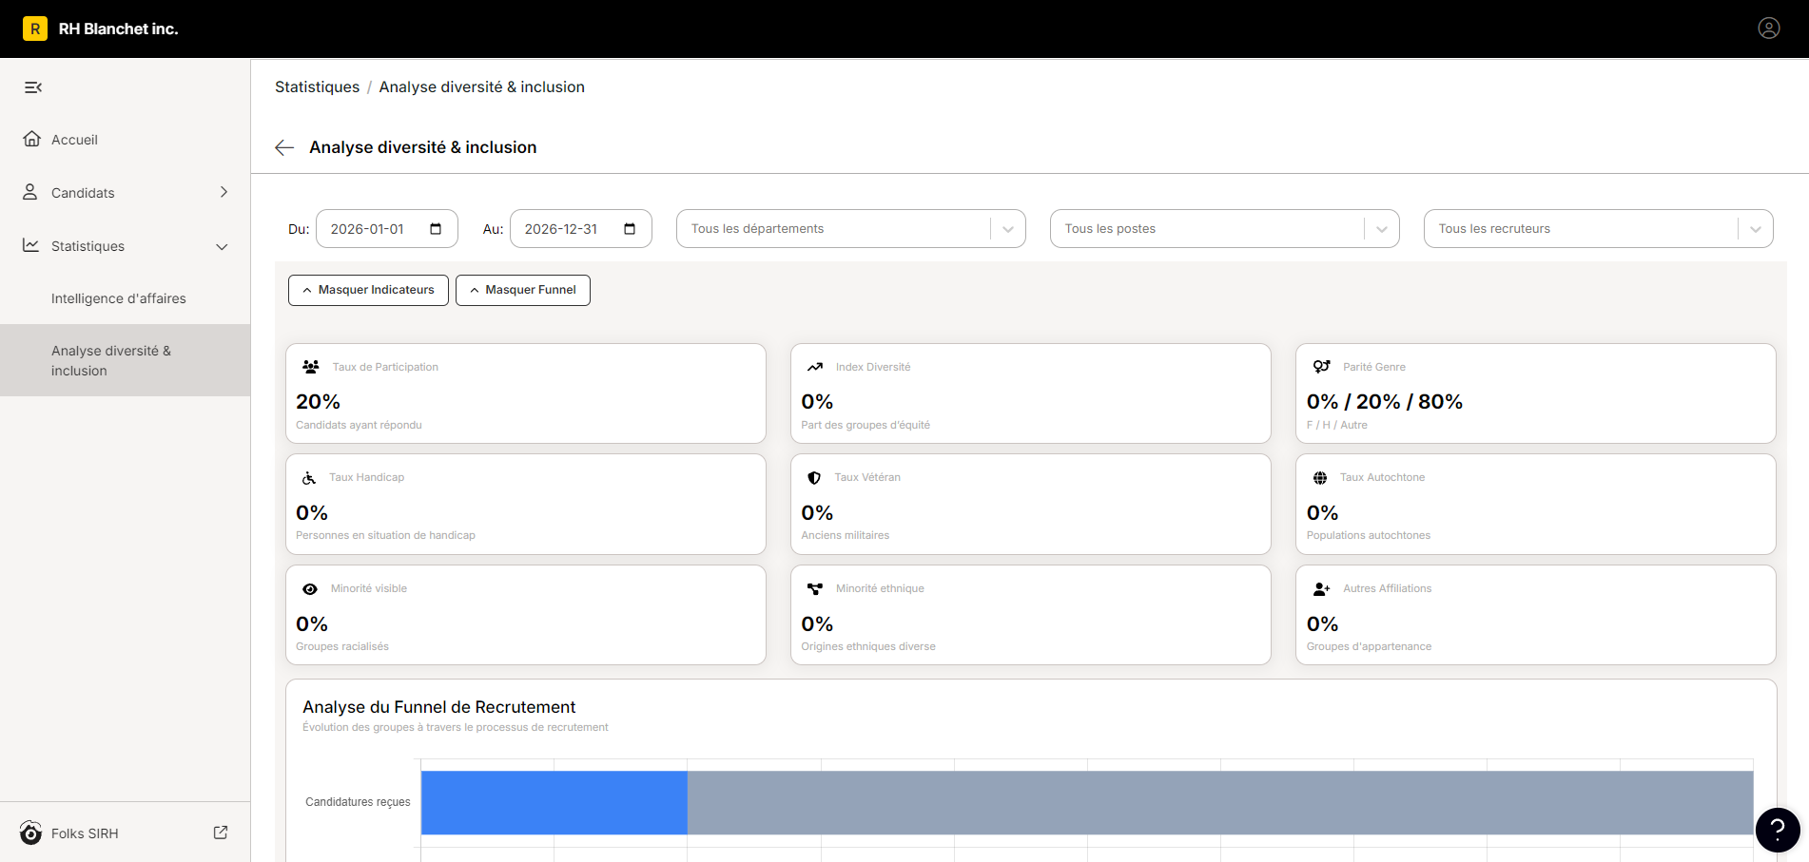1809x862 pixels.
Task: Open calendar picker for start date
Action: pyautogui.click(x=436, y=229)
